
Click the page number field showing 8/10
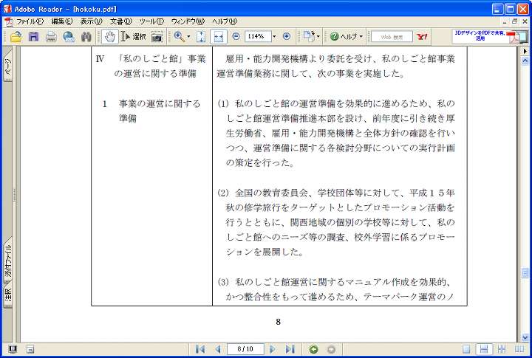(x=245, y=349)
